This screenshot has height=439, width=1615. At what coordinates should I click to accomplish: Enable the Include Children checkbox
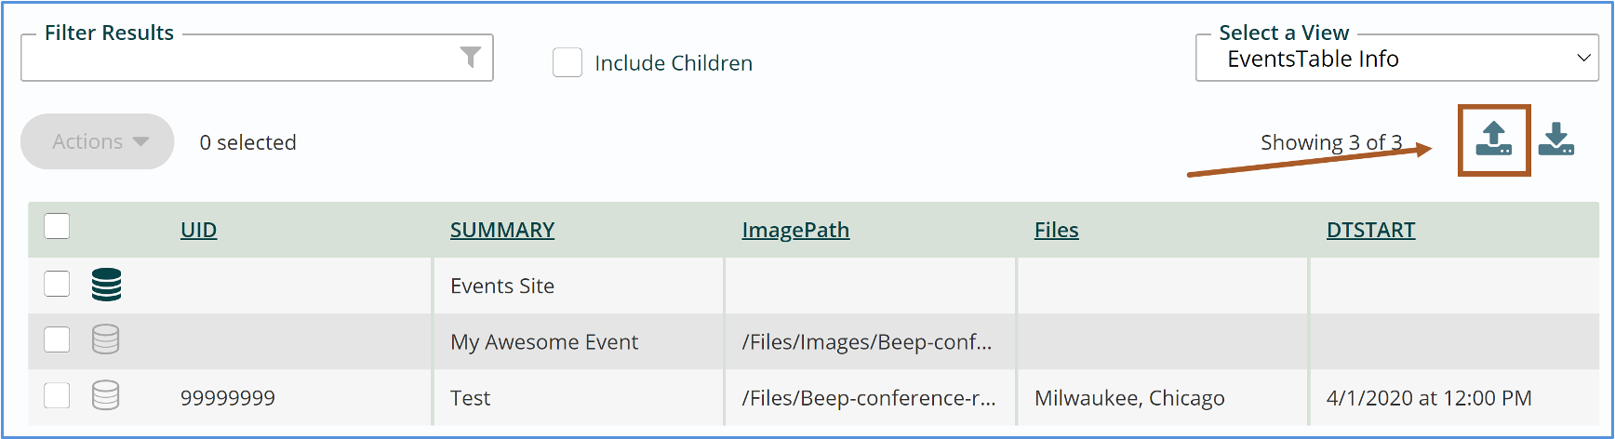point(567,62)
